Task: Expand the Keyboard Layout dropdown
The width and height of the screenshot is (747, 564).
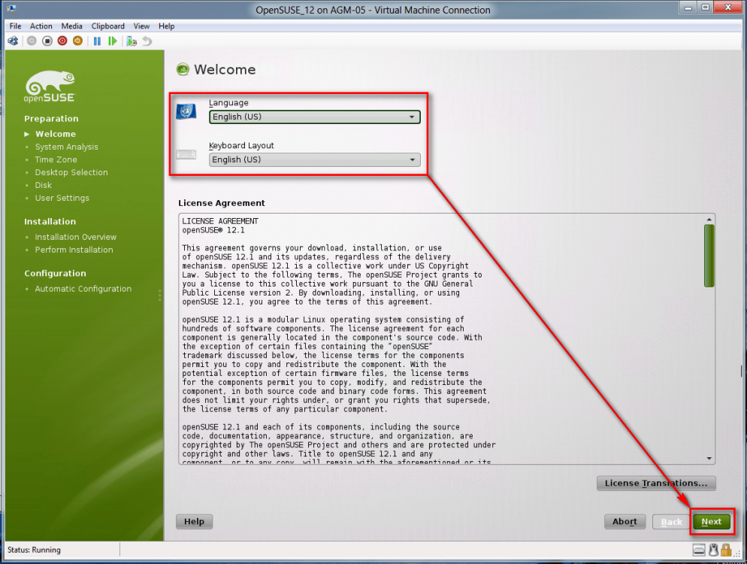Action: coord(314,160)
